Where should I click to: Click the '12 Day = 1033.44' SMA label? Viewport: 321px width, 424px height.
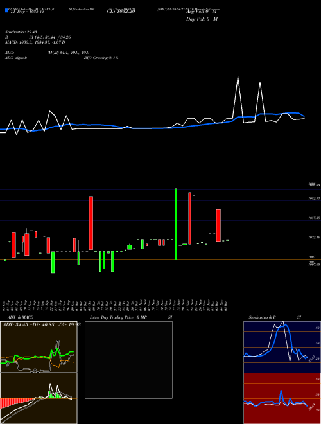click(28, 12)
